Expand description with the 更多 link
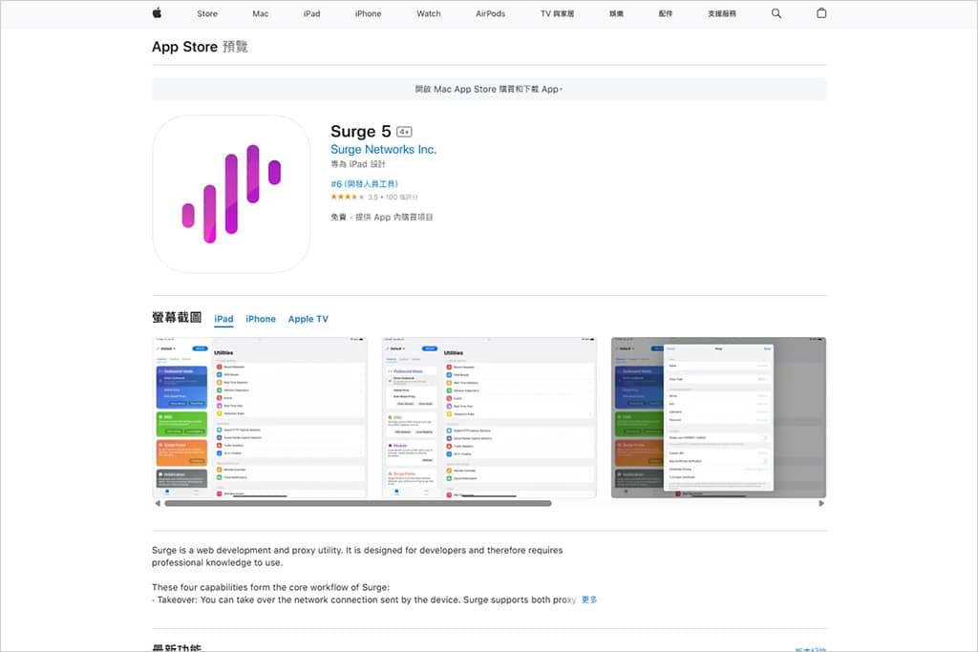The image size is (978, 652). coord(589,599)
